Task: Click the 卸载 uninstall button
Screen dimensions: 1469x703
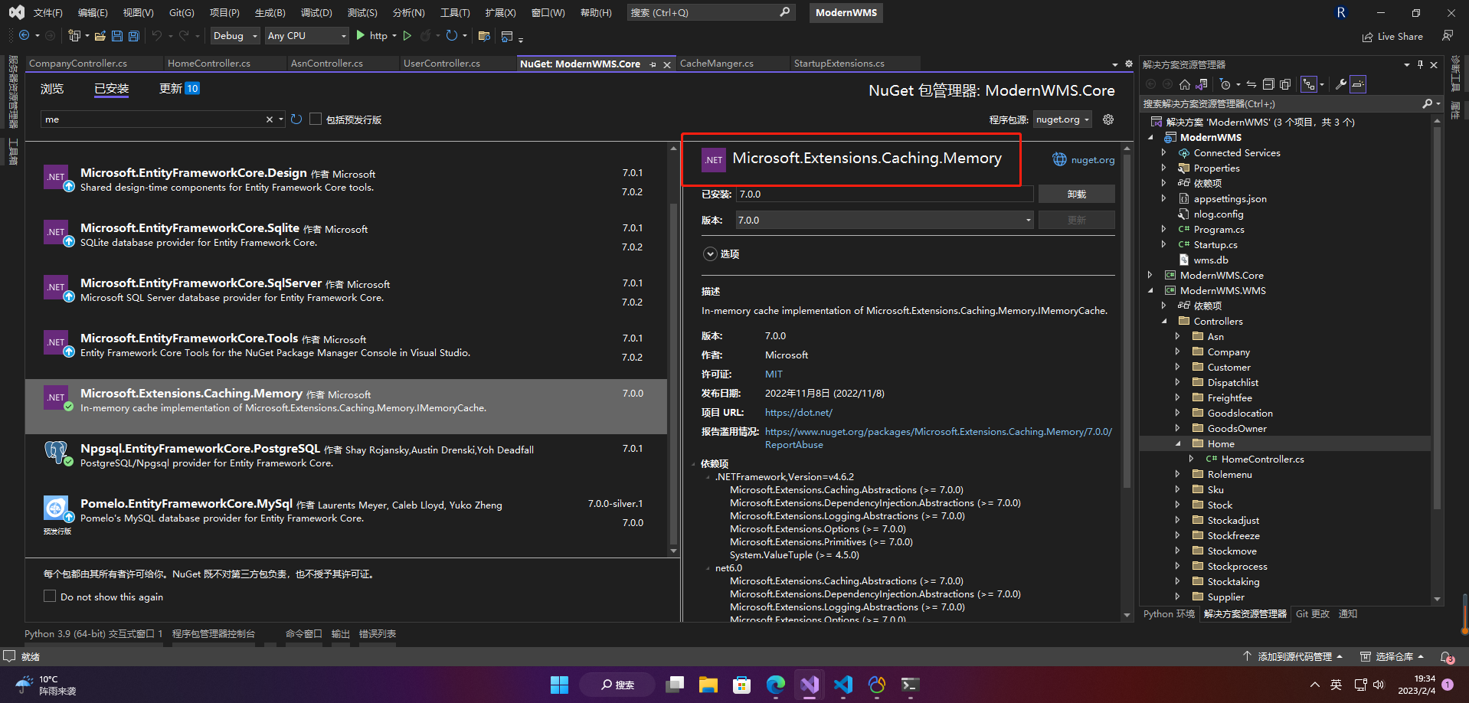Action: [1076, 195]
